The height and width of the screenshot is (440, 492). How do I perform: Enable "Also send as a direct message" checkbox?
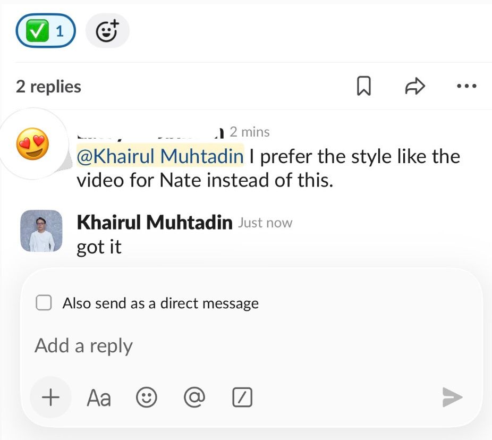pyautogui.click(x=44, y=303)
